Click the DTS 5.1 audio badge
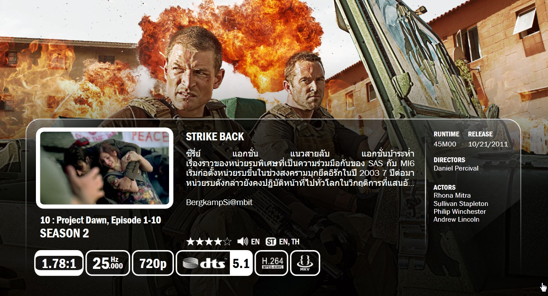The image size is (548, 296). (x=214, y=263)
